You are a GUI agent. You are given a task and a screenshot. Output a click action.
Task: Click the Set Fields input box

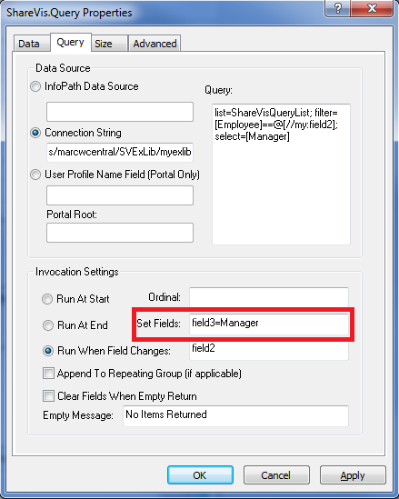(x=269, y=324)
